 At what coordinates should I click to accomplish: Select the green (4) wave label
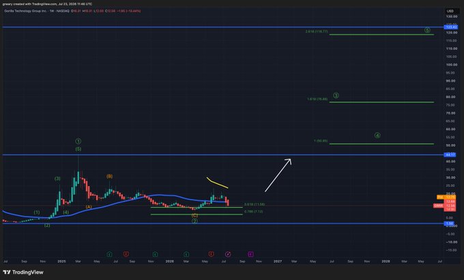click(66, 212)
